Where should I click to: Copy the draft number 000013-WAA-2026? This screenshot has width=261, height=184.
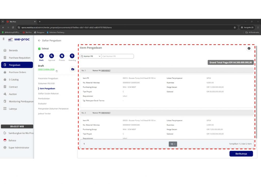pyautogui.click(x=57, y=71)
